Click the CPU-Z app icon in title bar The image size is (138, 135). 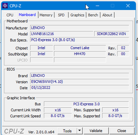[5, 6]
